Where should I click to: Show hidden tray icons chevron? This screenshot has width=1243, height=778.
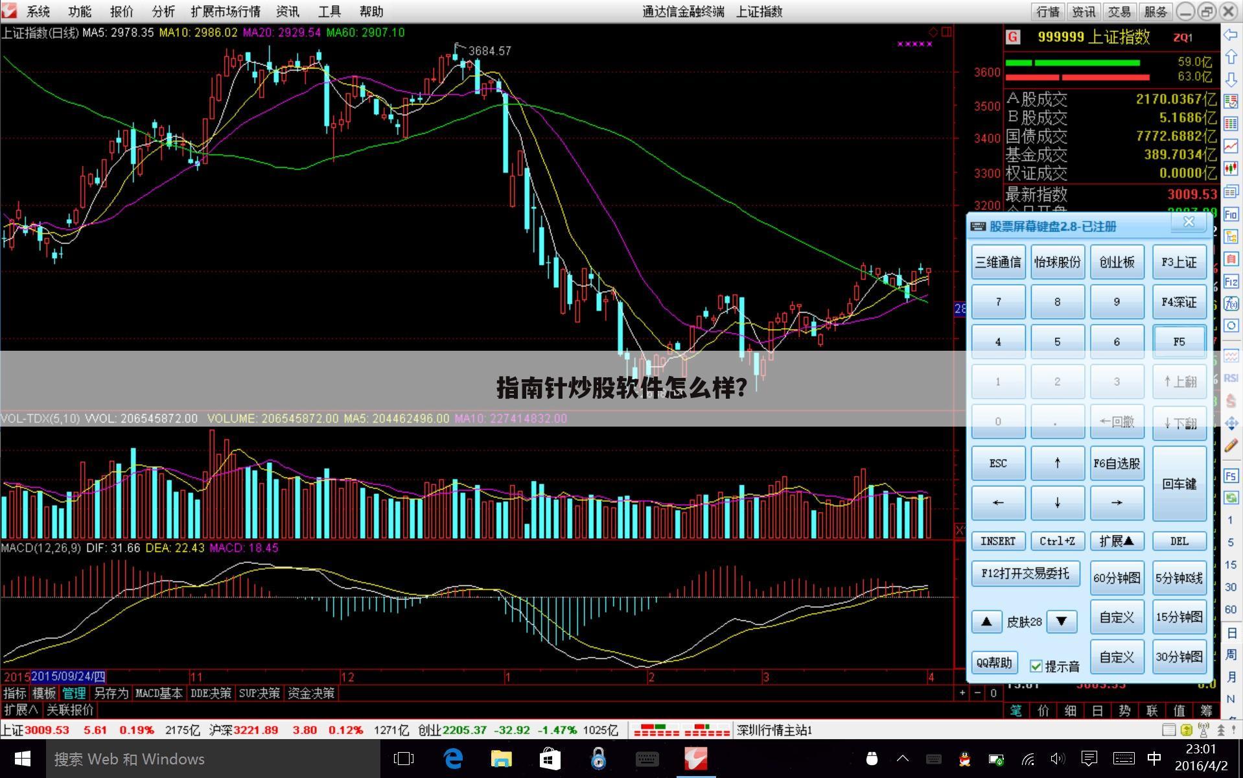pyautogui.click(x=902, y=759)
